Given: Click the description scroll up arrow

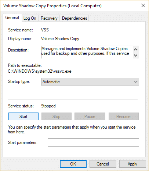Looking at the screenshot, I should (x=135, y=49).
